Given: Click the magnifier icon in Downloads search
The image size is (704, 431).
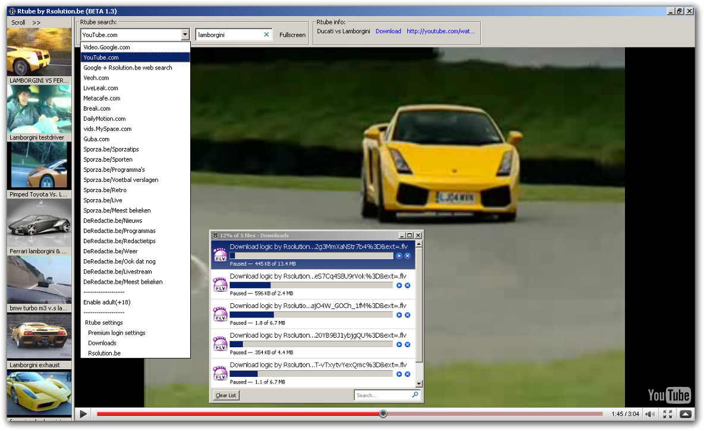Looking at the screenshot, I should click(415, 395).
